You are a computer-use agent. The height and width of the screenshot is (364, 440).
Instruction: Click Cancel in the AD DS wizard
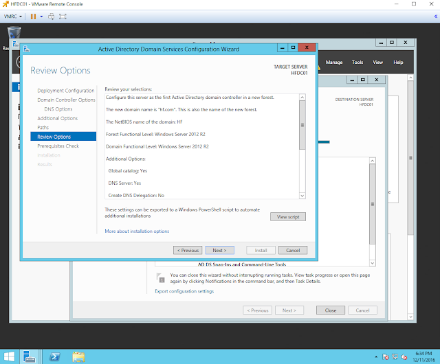click(293, 250)
